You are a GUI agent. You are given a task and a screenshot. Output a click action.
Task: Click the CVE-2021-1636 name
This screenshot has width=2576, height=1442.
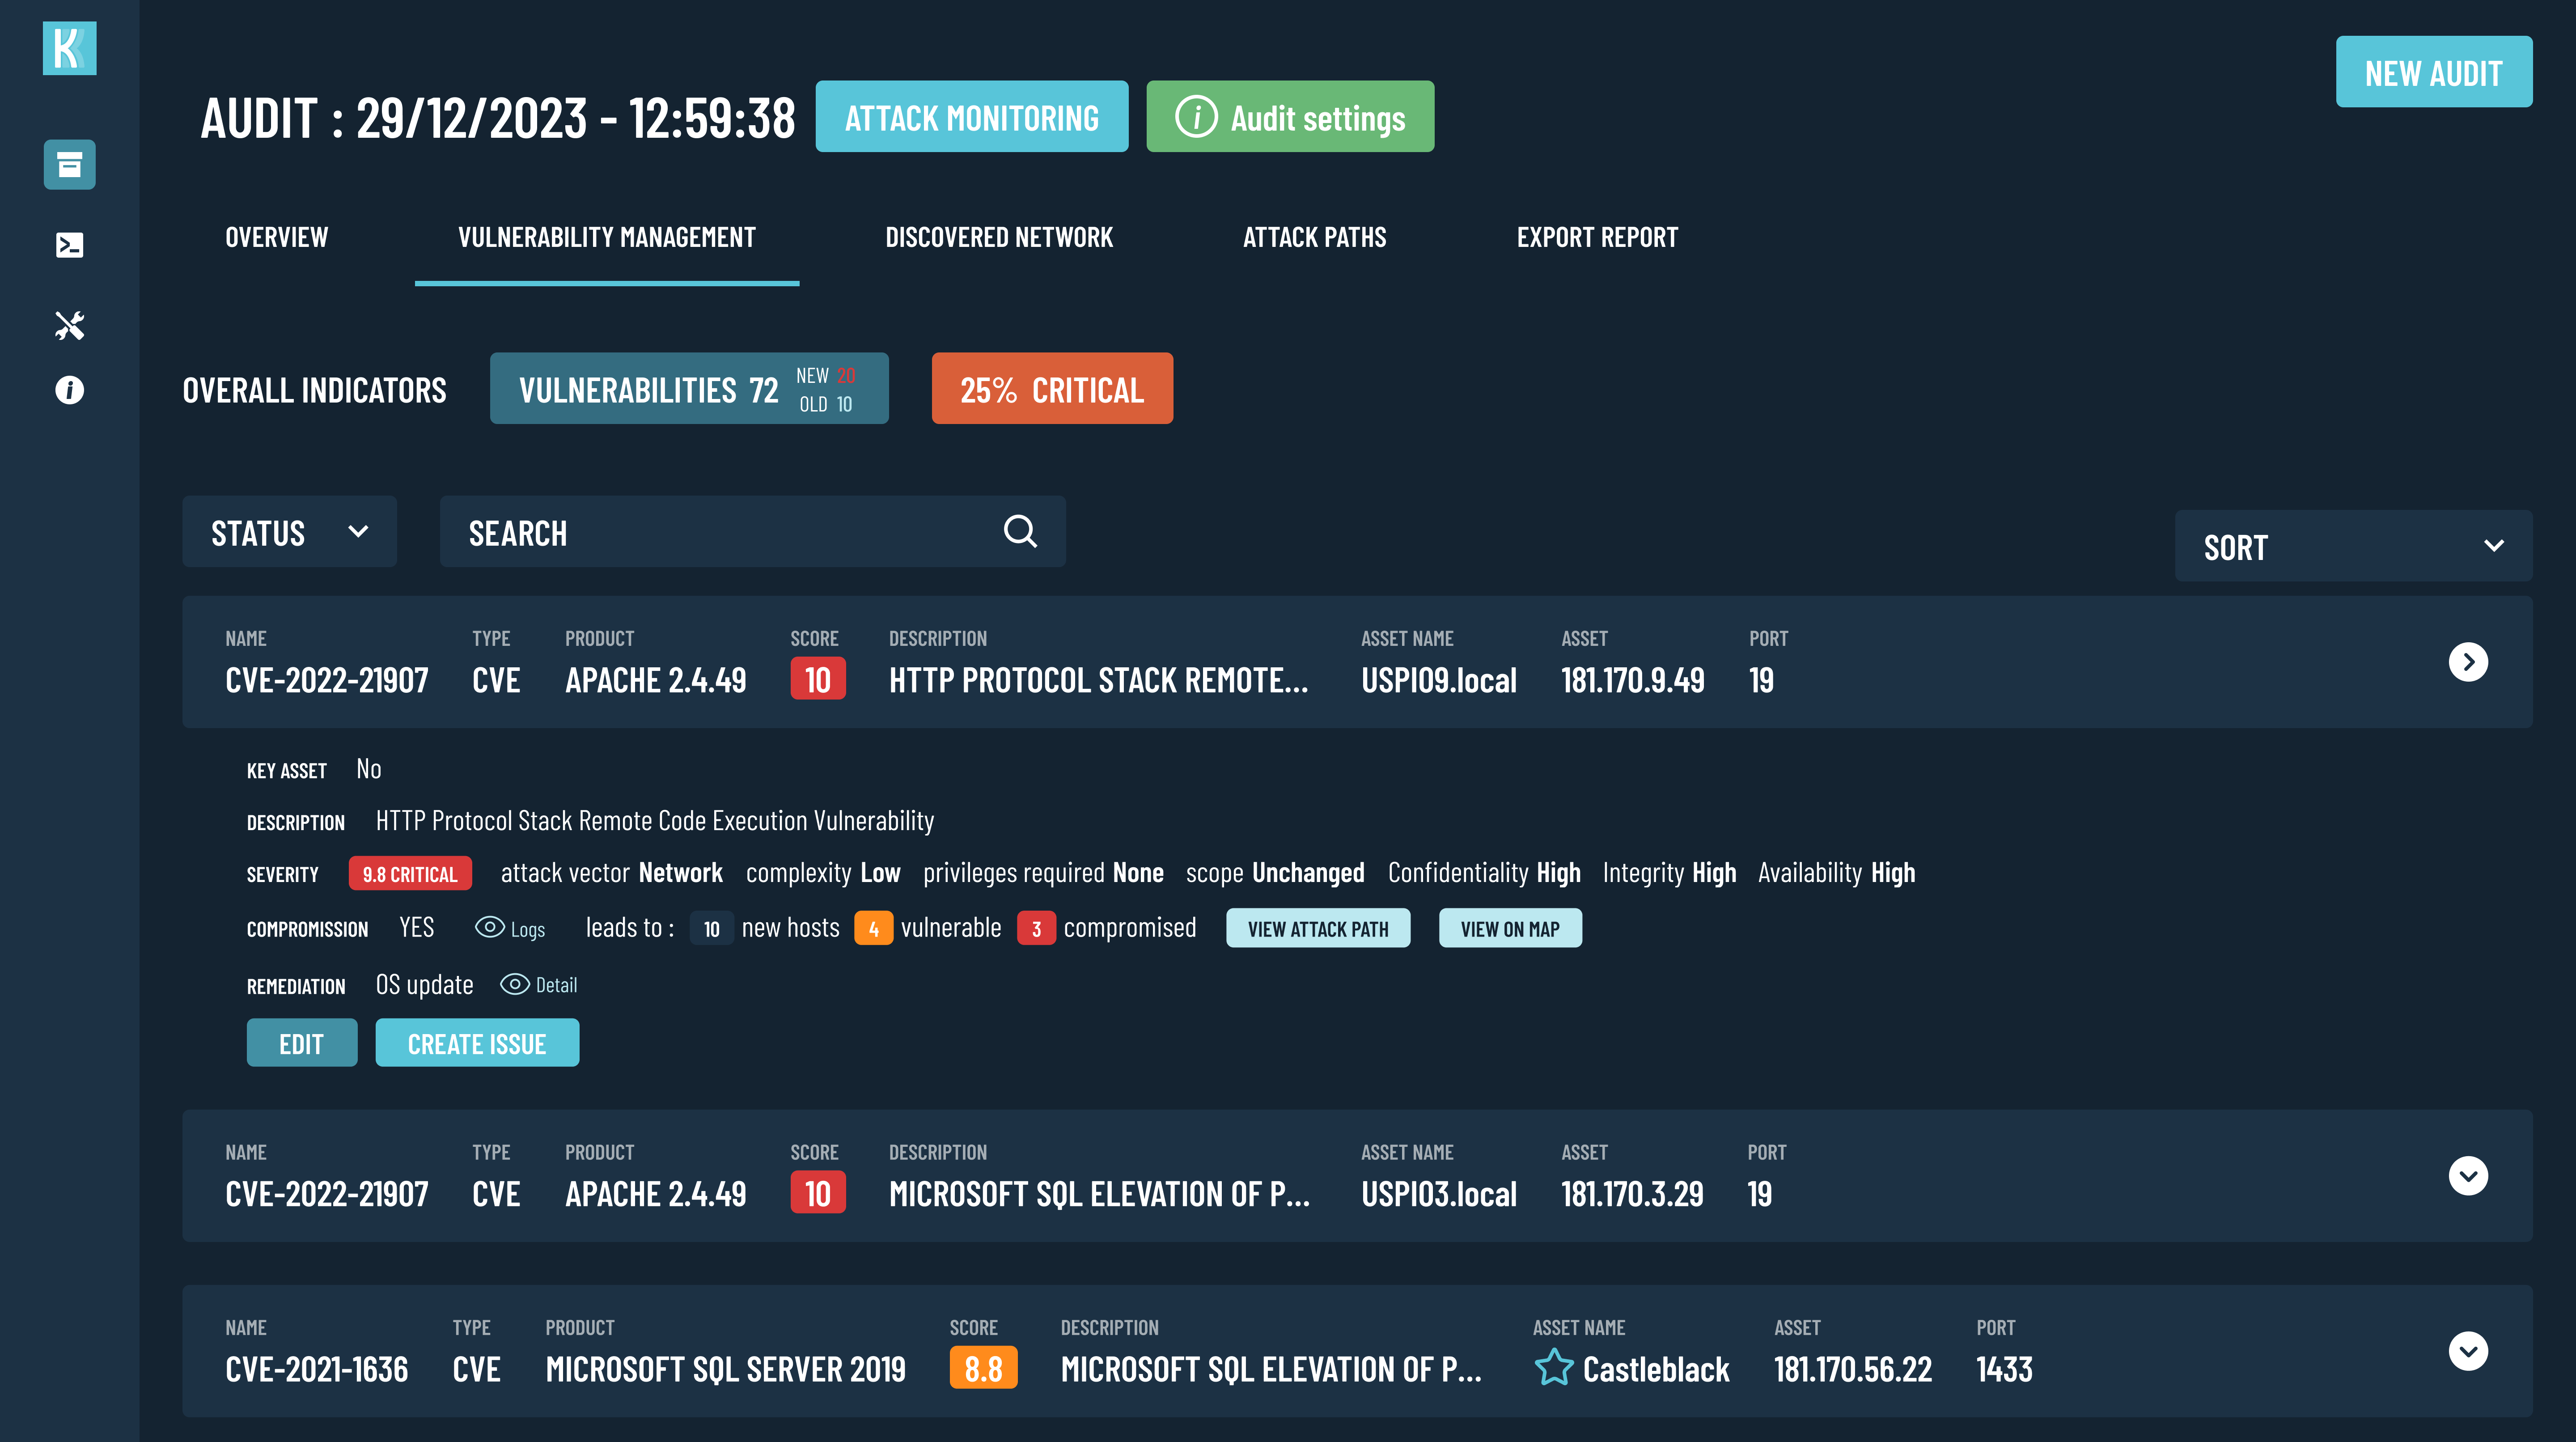click(316, 1369)
